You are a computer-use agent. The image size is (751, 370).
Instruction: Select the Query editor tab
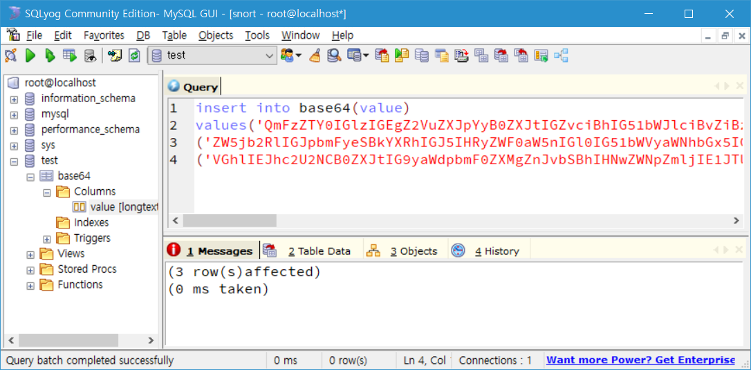click(194, 87)
